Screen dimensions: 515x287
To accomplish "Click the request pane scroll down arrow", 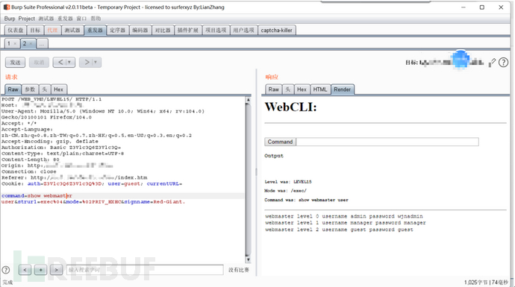I will click(249, 259).
